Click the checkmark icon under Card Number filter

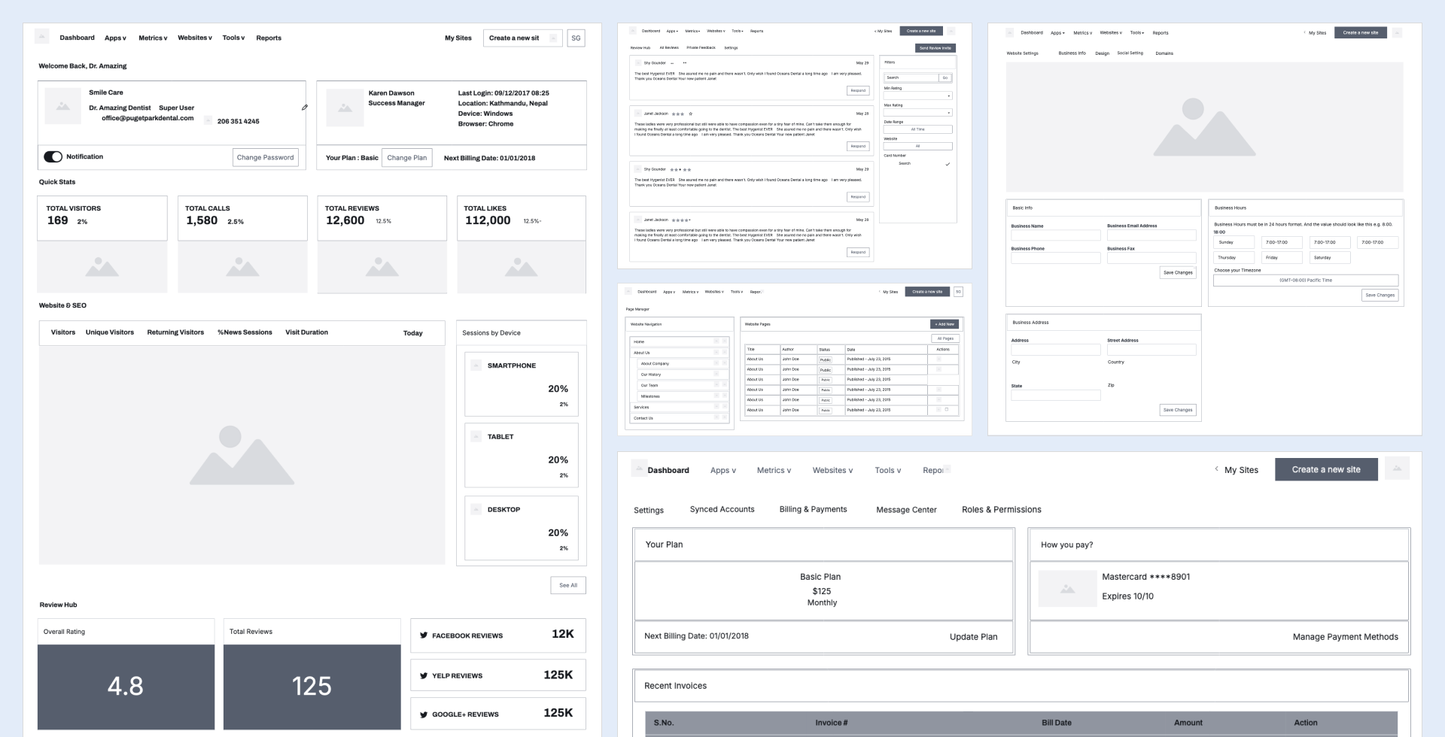click(x=948, y=164)
